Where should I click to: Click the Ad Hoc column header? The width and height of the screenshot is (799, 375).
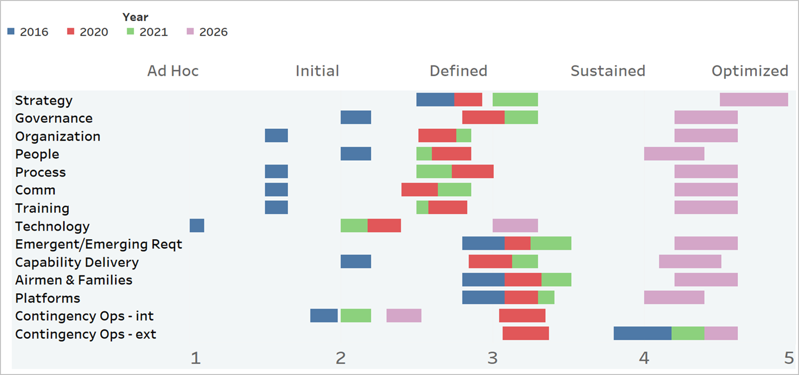coord(173,71)
